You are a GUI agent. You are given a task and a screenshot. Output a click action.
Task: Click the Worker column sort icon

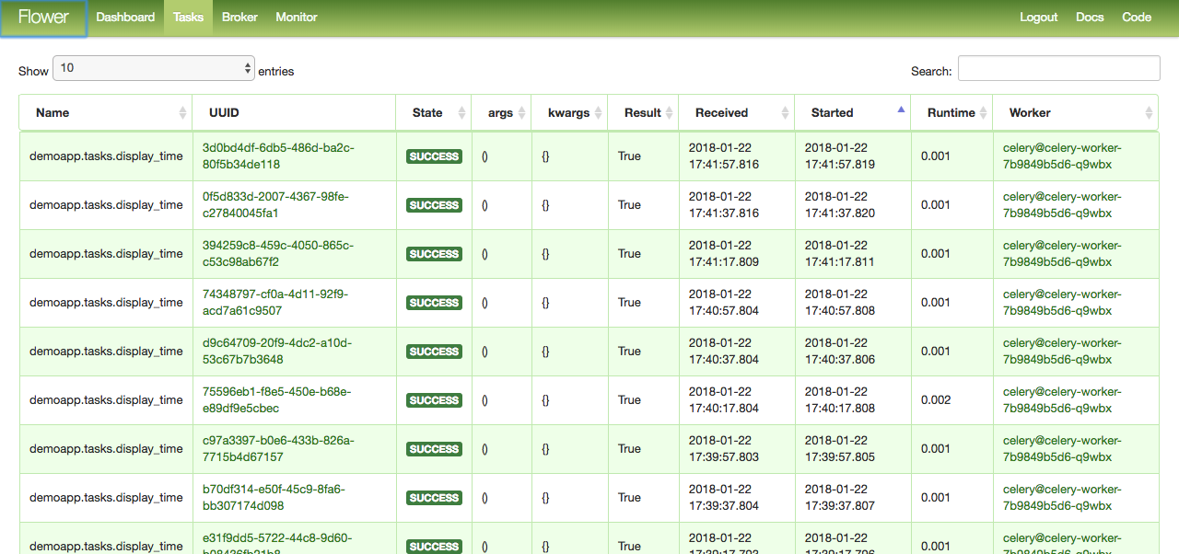click(x=1149, y=112)
